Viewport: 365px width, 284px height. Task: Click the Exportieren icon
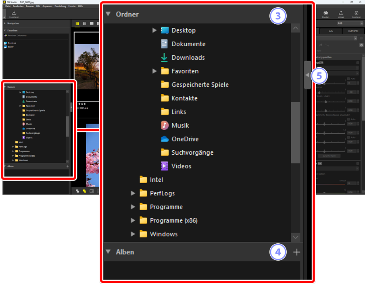(356, 14)
